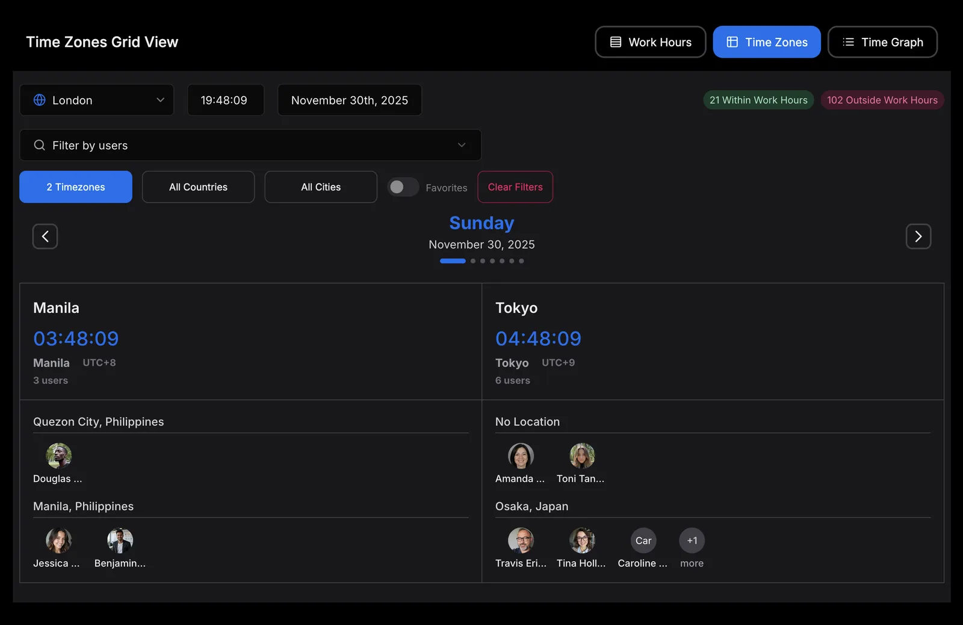
Task: Expand the Filter by users chevron
Action: pos(462,145)
